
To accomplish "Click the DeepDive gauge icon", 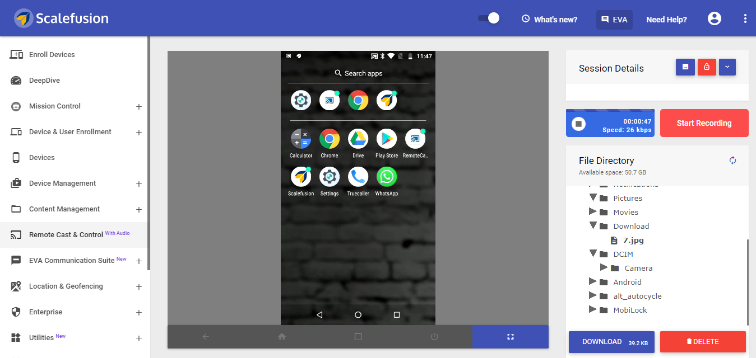I will 16,81.
